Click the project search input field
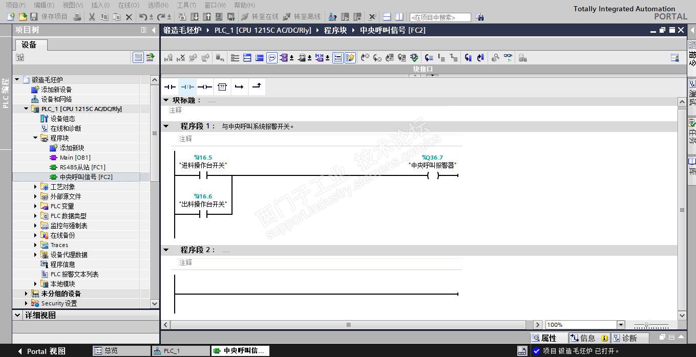Viewport: 696px width, 357px height. click(x=440, y=17)
